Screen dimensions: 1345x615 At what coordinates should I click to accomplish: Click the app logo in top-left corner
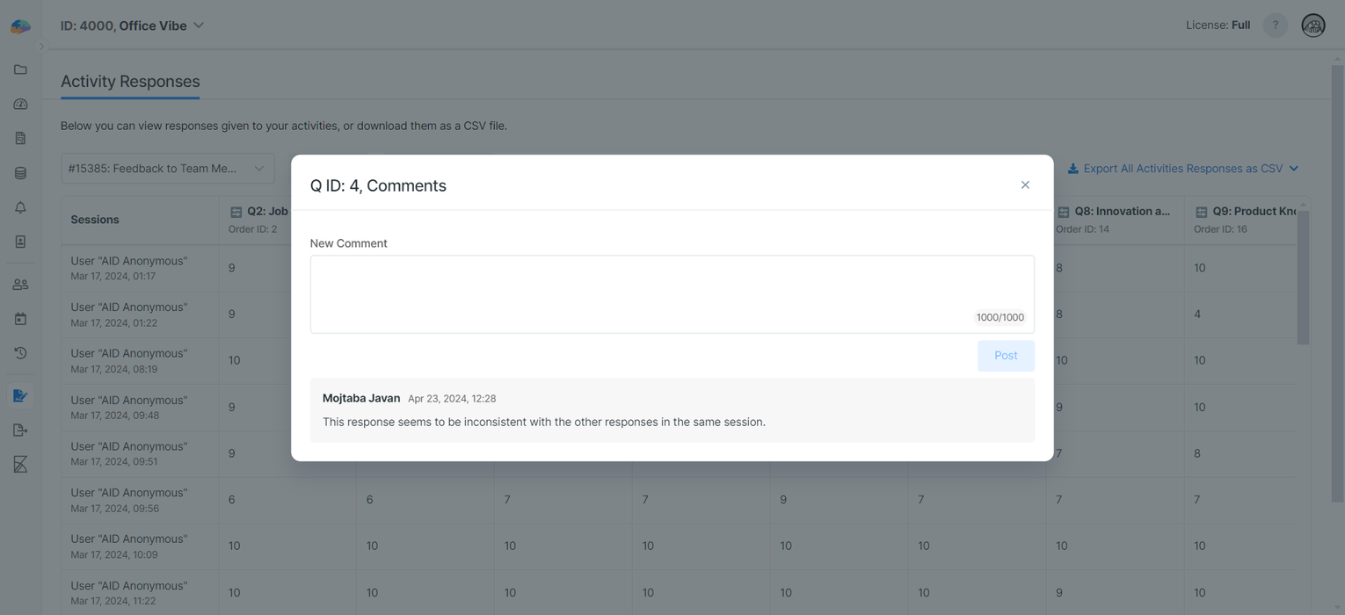(19, 25)
